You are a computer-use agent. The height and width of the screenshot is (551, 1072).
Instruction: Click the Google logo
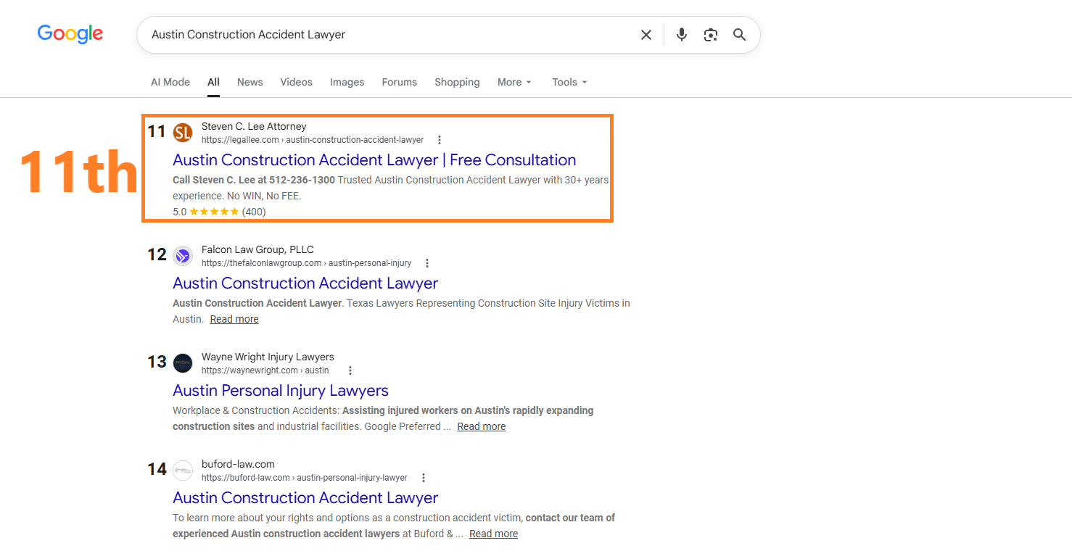point(70,34)
